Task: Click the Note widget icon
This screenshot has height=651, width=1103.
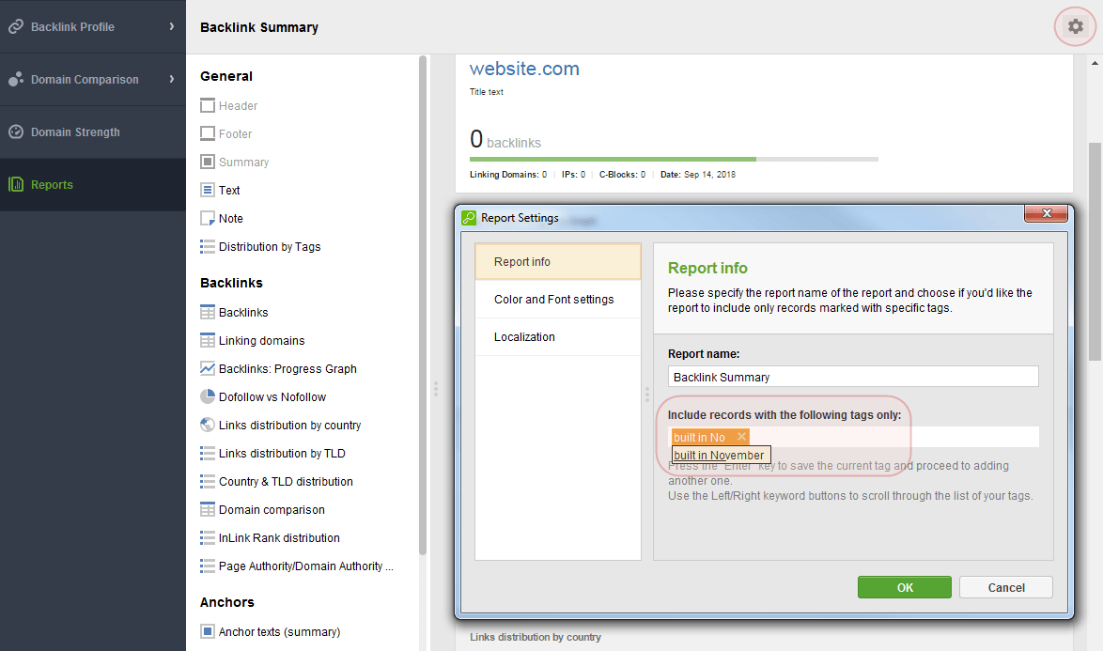Action: click(208, 218)
